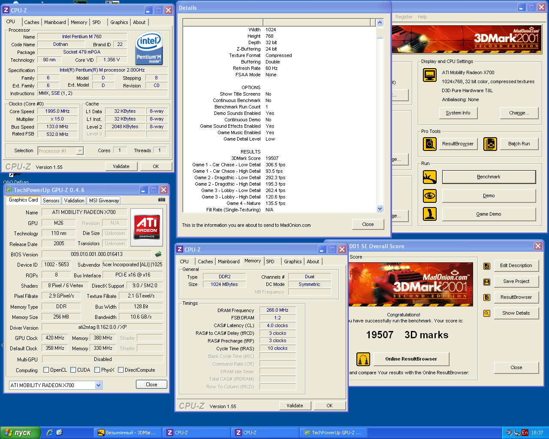Click the ATI Radeon logo in GPU-Z

click(147, 226)
